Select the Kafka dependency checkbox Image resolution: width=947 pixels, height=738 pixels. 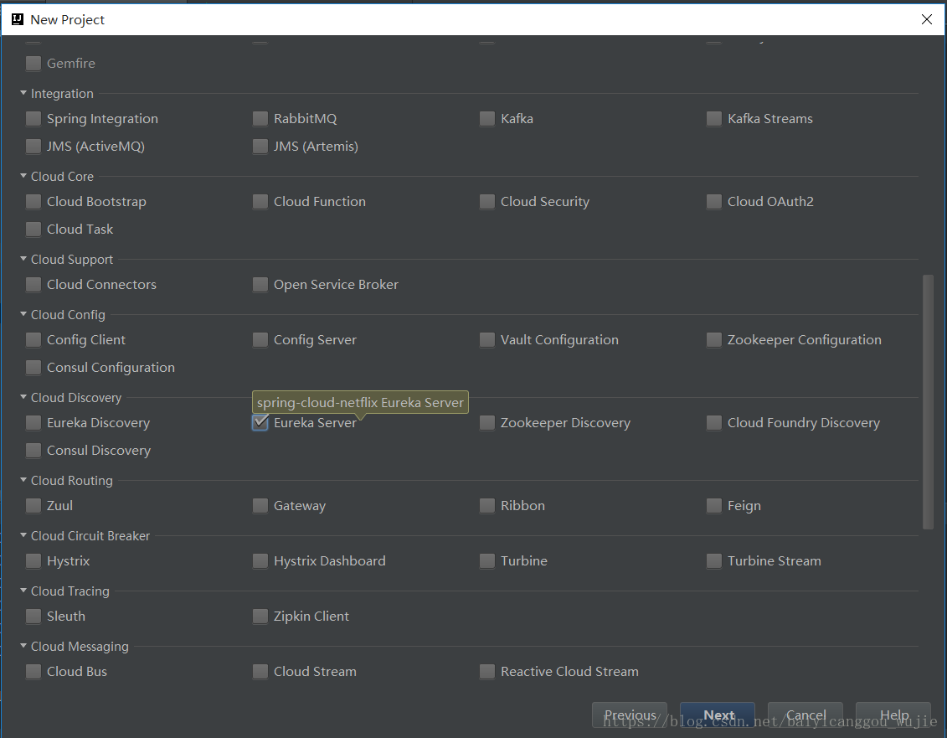487,118
